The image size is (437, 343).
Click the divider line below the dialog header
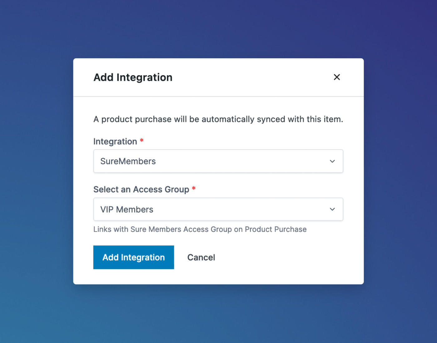coord(219,96)
